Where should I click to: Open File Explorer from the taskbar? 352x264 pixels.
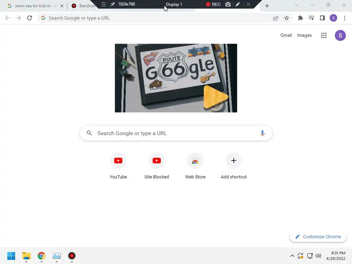[26, 256]
